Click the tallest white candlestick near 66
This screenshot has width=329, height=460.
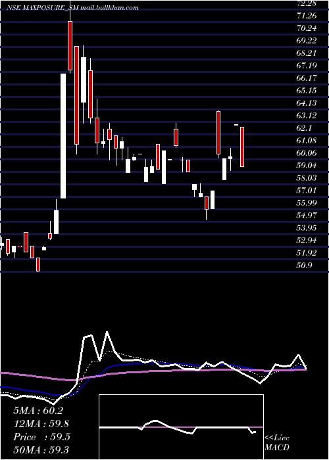63,136
